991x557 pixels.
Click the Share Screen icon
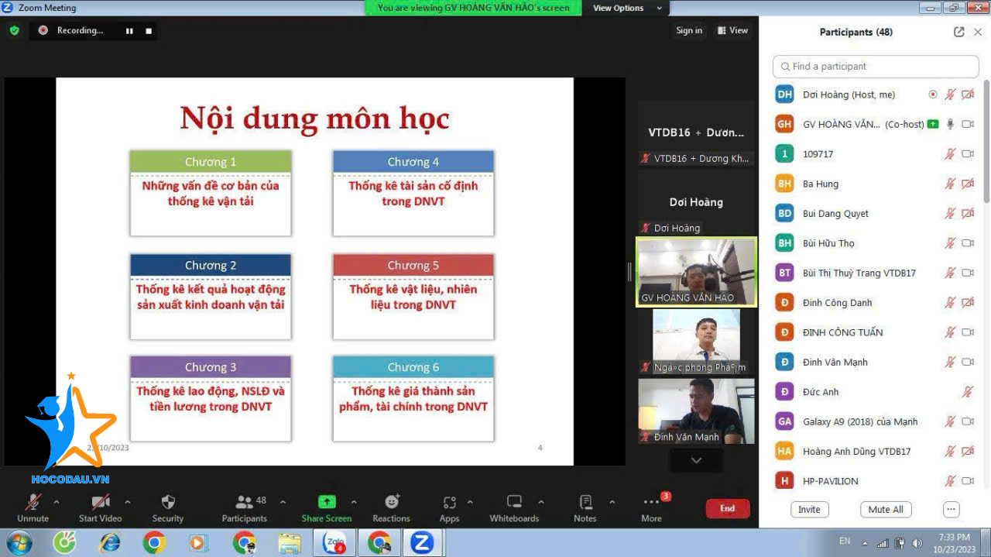click(327, 503)
